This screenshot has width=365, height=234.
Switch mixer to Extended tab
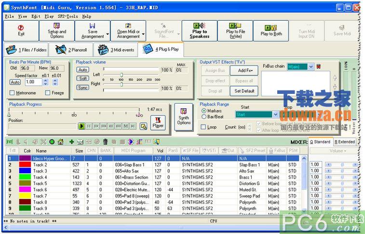(345, 142)
